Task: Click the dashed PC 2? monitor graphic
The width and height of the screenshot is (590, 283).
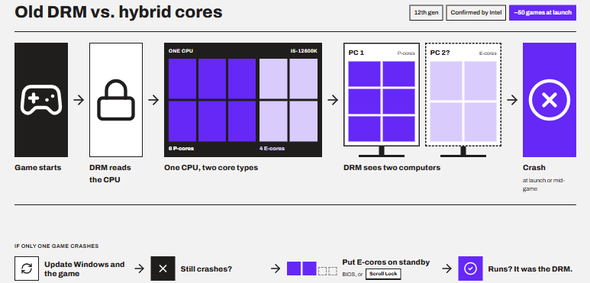Action: pyautogui.click(x=463, y=100)
